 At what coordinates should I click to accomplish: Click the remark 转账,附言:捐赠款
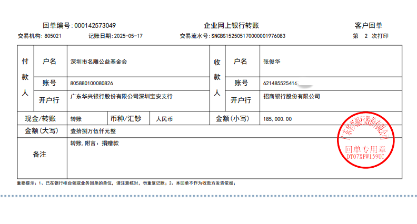94,143
